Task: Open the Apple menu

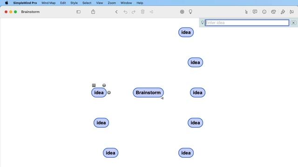Action: 7,3
